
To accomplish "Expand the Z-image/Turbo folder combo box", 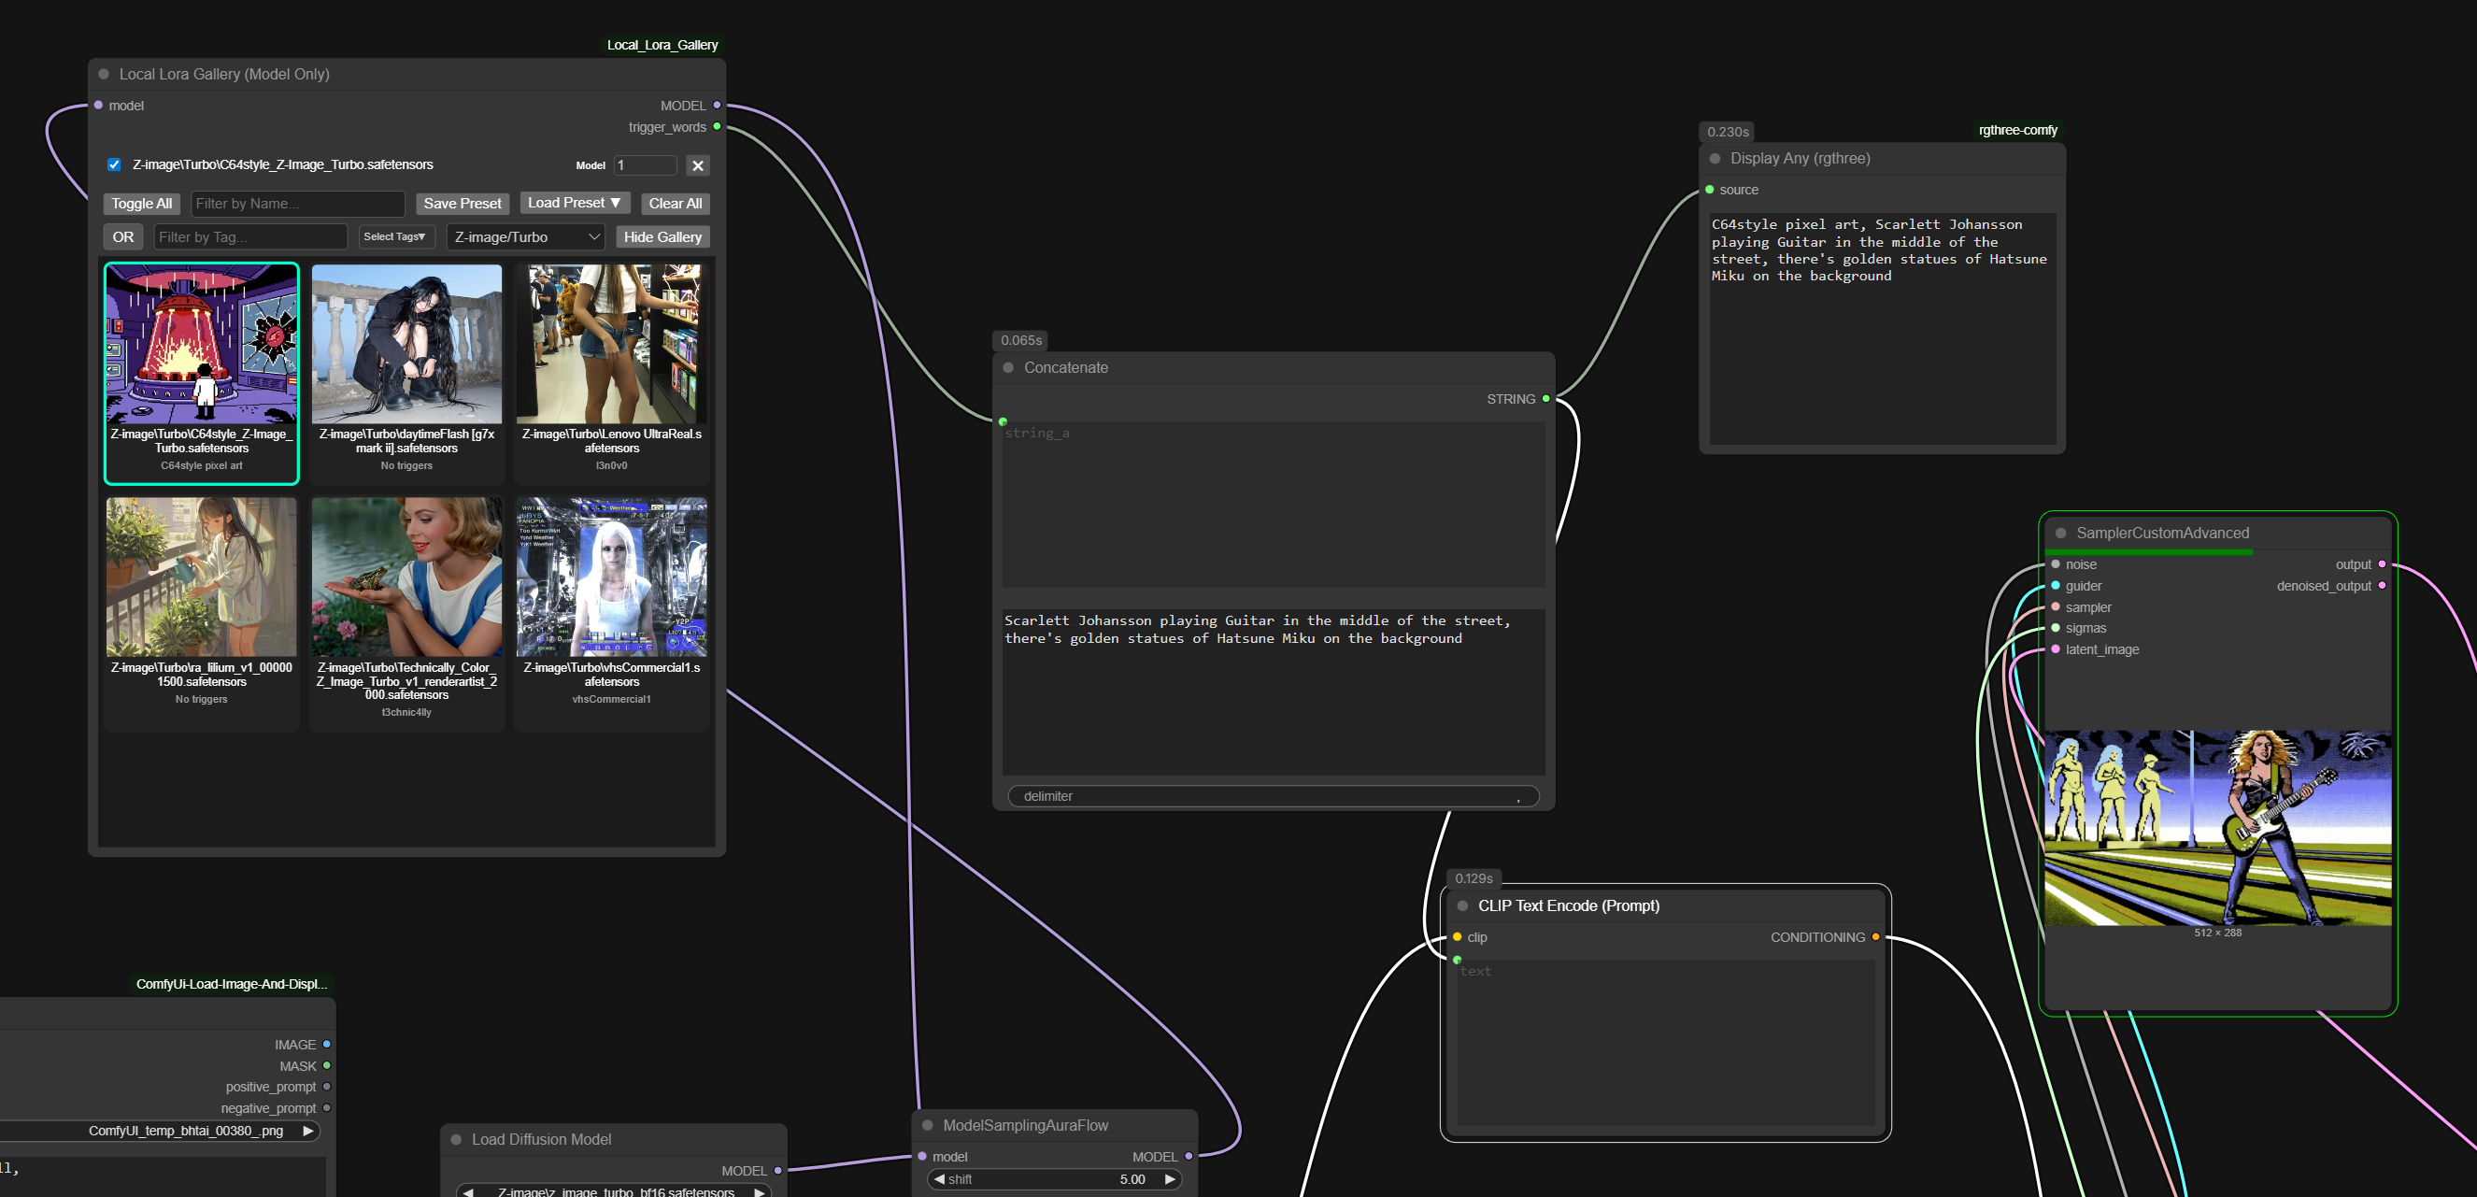I will click(x=525, y=236).
